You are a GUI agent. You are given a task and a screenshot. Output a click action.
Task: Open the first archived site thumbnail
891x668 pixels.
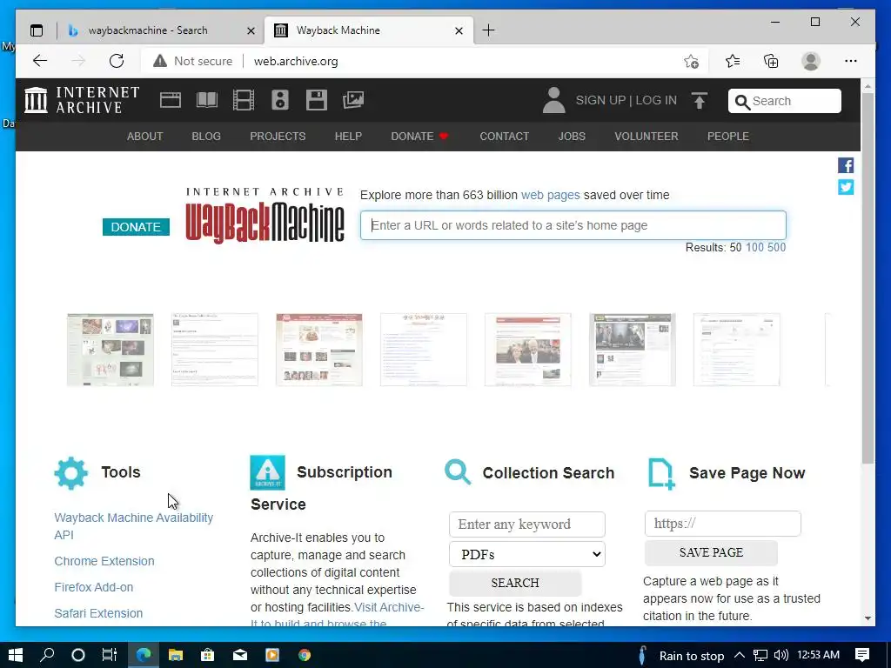coord(111,350)
